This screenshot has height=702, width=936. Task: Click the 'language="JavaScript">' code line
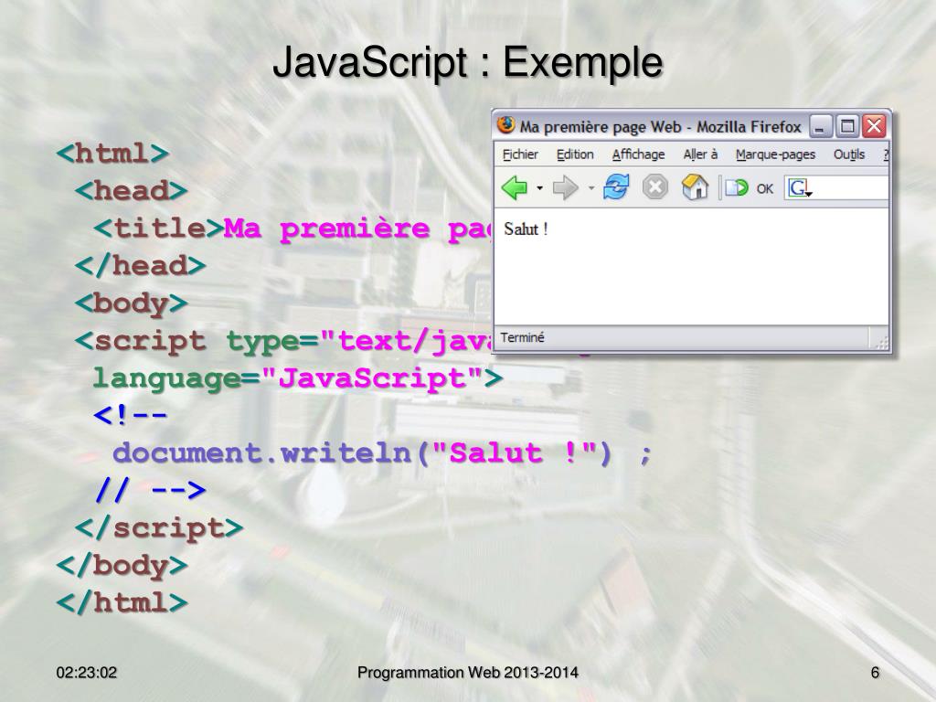tap(298, 378)
